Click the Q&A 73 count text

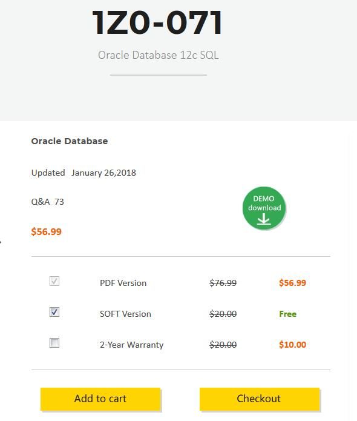click(47, 202)
